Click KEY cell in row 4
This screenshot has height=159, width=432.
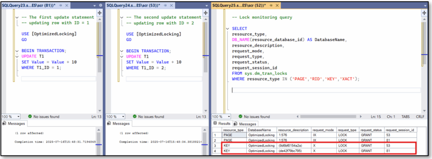(x=234, y=151)
